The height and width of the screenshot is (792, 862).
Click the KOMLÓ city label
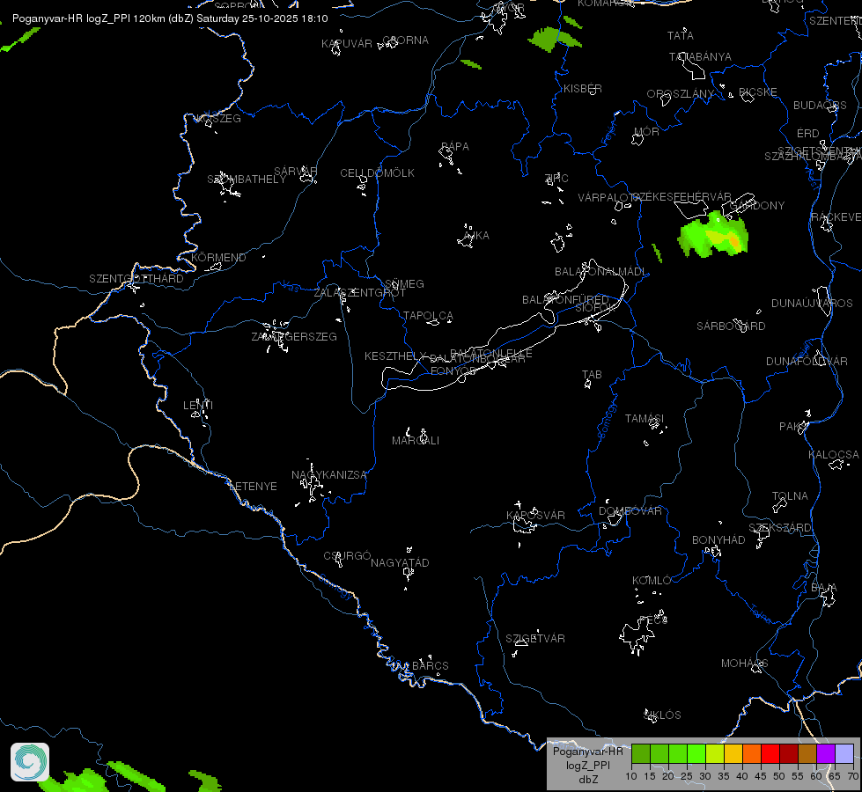tap(652, 581)
